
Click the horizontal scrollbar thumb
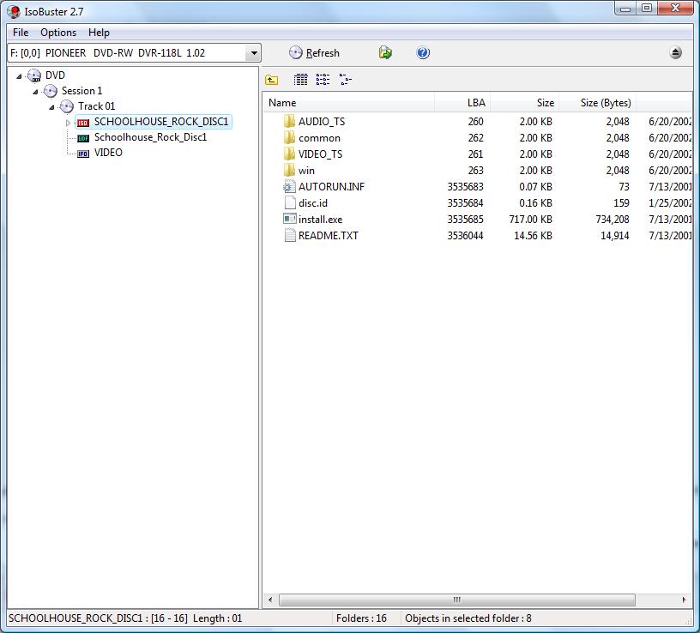click(456, 600)
